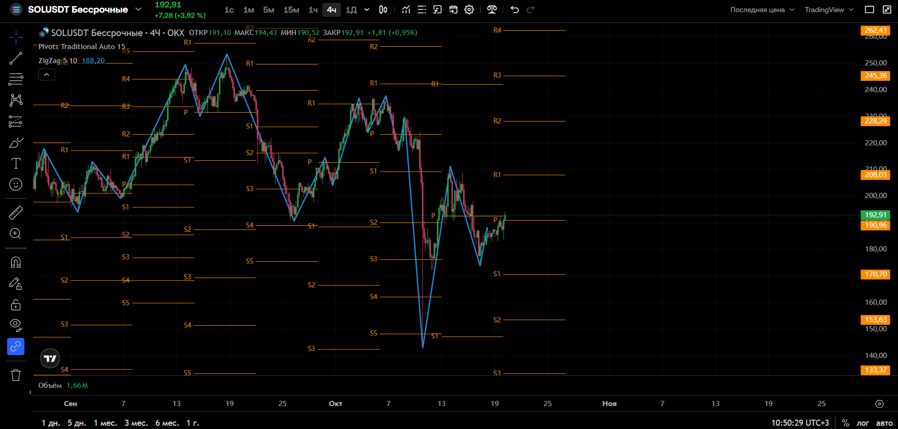Click the 192,91 current price label
The image size is (898, 429).
876,215
